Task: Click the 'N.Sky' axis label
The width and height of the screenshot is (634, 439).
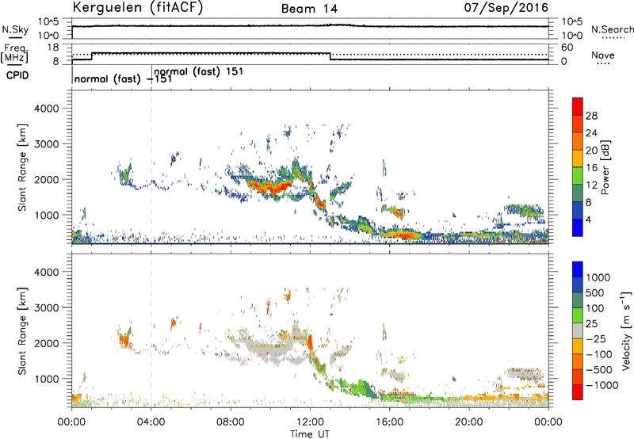Action: click(15, 30)
